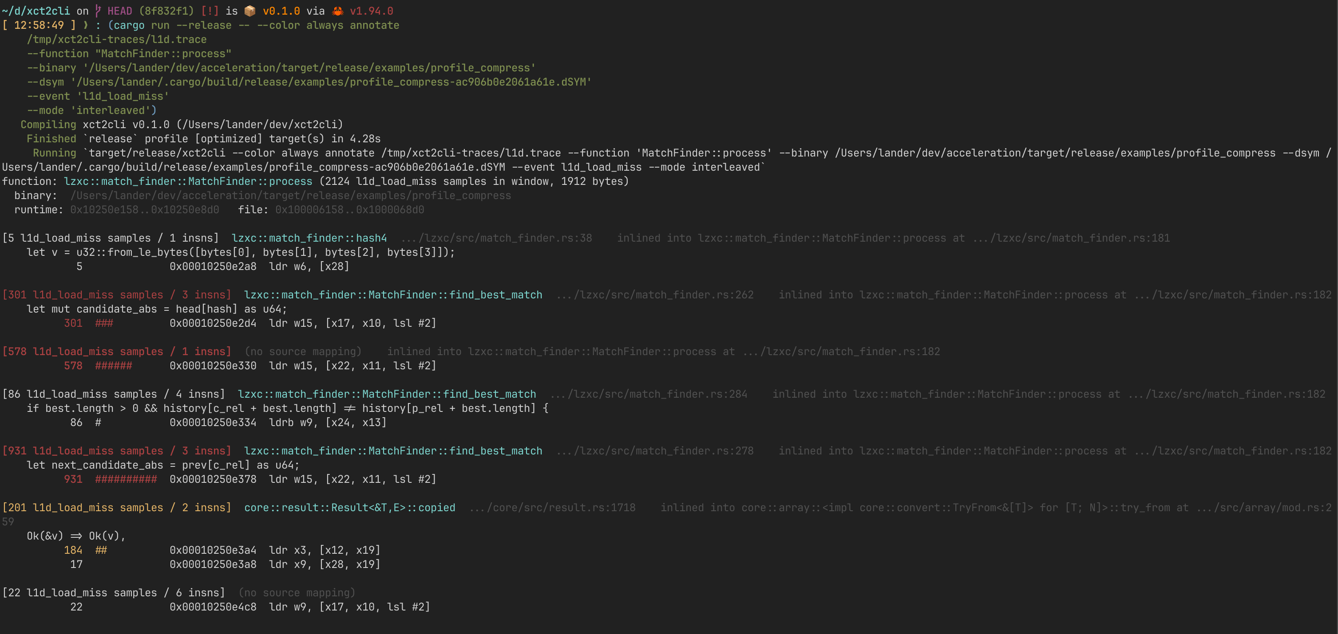1338x634 pixels.
Task: Open the core result.rs:1718 source reference
Action: tap(553, 507)
